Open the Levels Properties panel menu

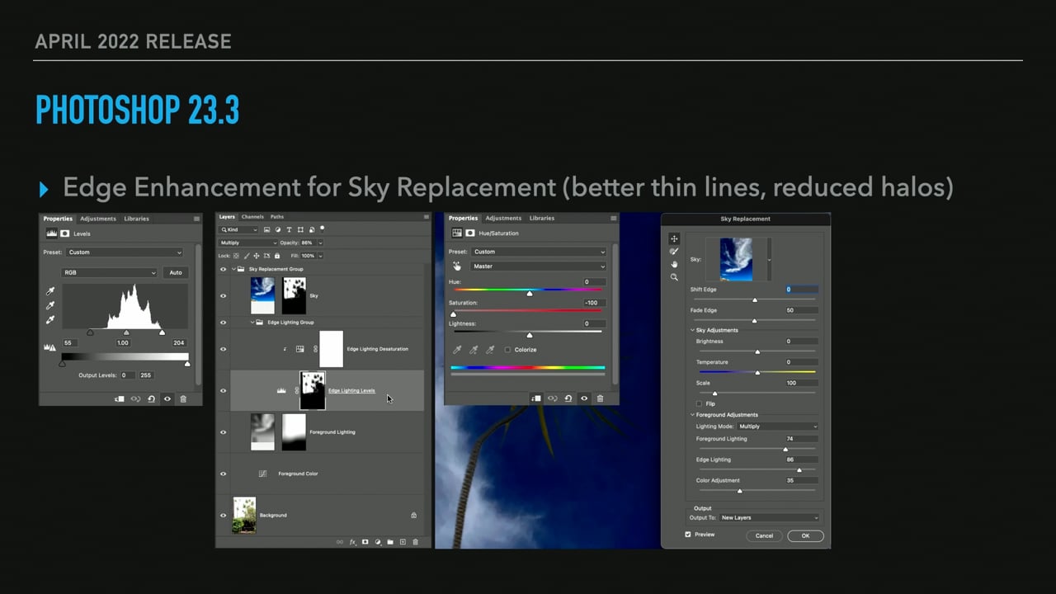click(196, 219)
